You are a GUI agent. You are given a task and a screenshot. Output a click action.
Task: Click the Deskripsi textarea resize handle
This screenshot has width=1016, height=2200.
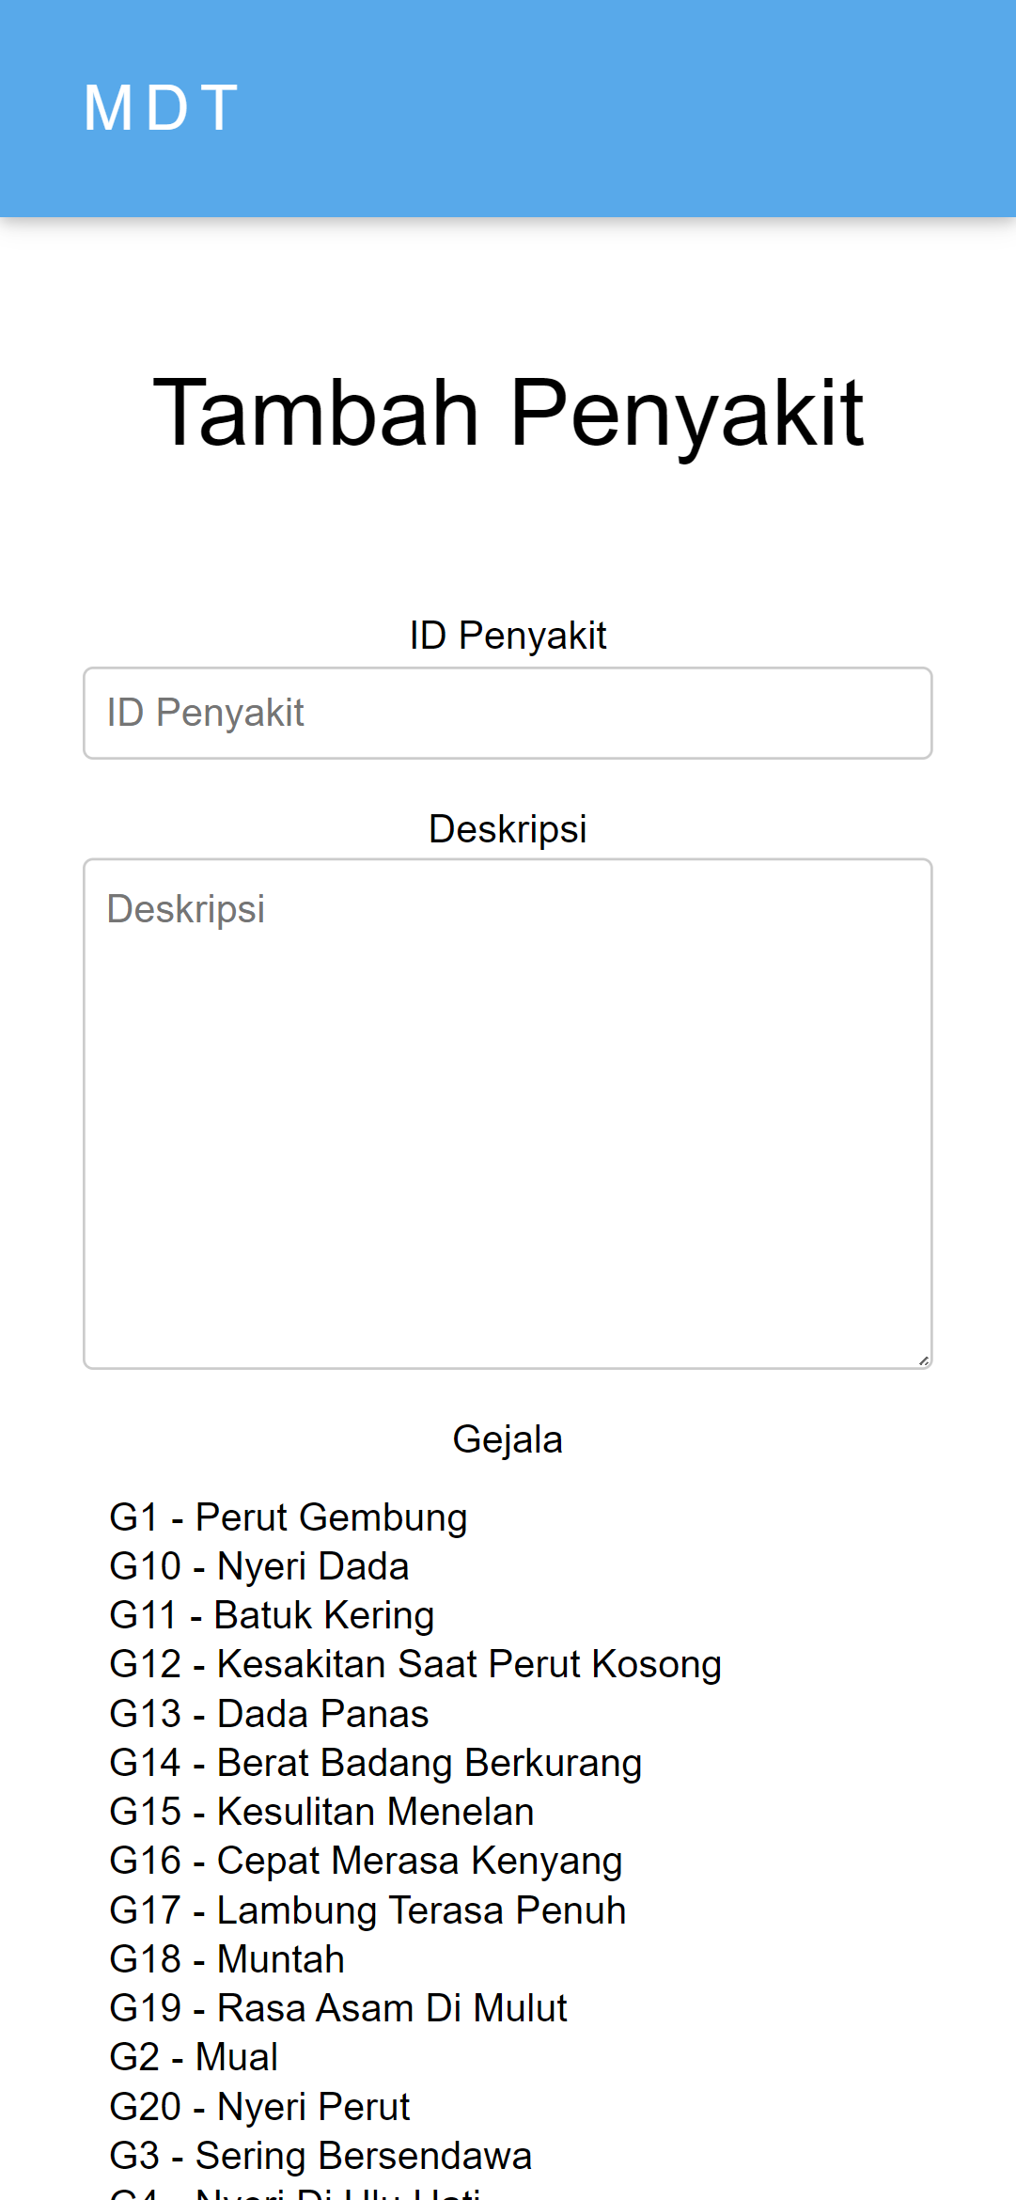[x=924, y=1360]
